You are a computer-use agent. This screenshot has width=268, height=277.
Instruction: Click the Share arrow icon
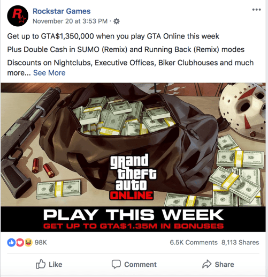(207, 264)
